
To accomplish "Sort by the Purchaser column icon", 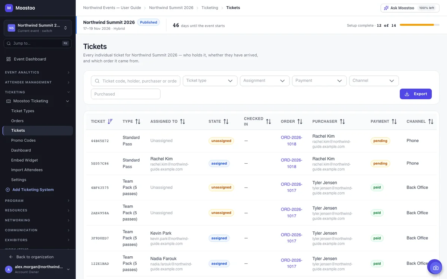I will click(342, 122).
